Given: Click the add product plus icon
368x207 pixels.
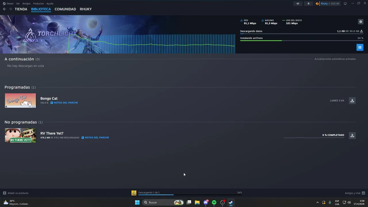Looking at the screenshot, I should tap(4, 193).
